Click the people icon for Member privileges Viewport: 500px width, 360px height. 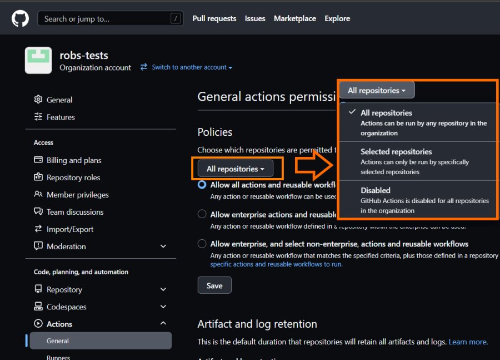pyautogui.click(x=38, y=194)
